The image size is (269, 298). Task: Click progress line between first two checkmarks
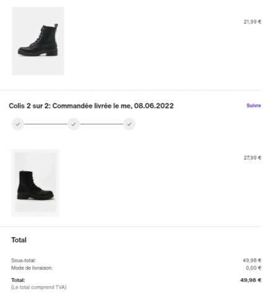[x=46, y=124]
